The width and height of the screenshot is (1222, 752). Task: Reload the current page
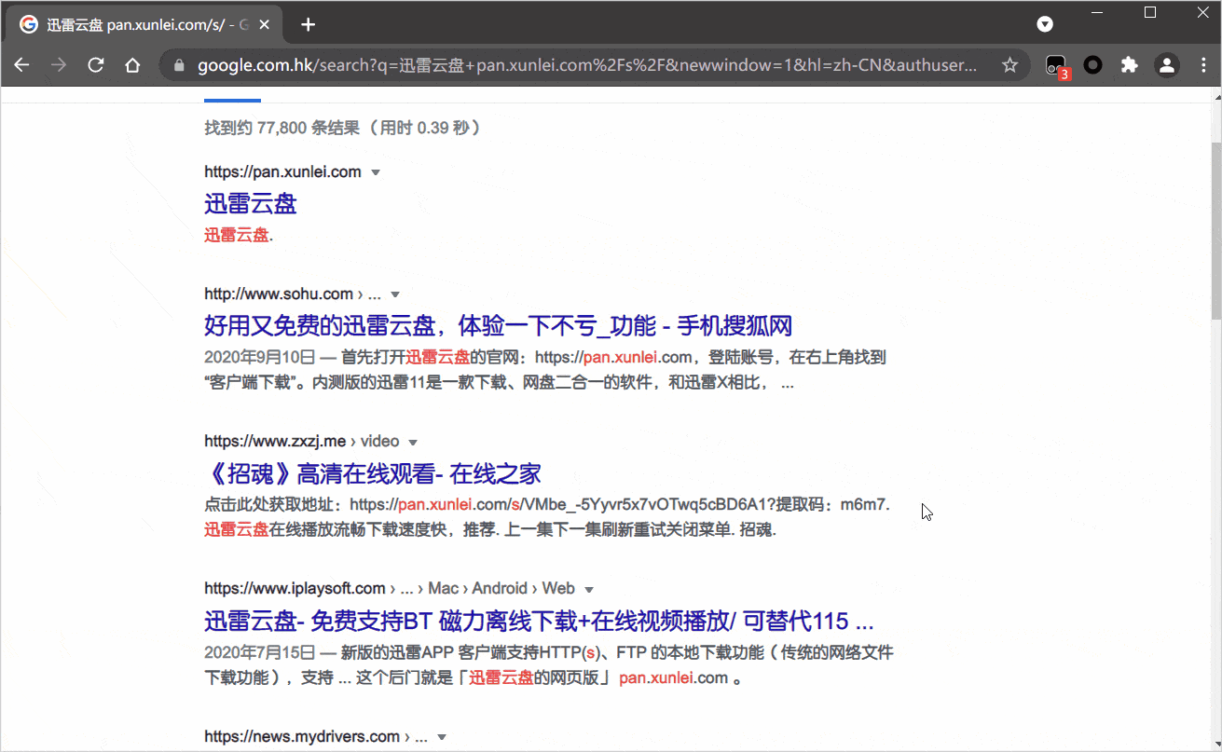(x=95, y=65)
